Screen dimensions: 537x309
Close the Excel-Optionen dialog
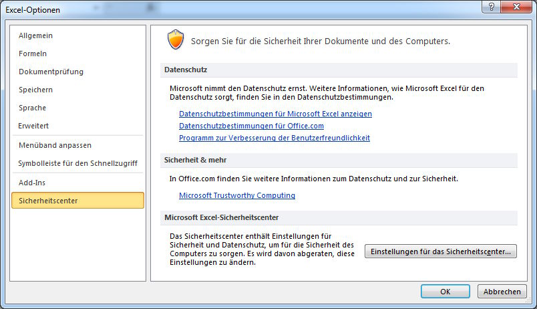tap(516, 7)
